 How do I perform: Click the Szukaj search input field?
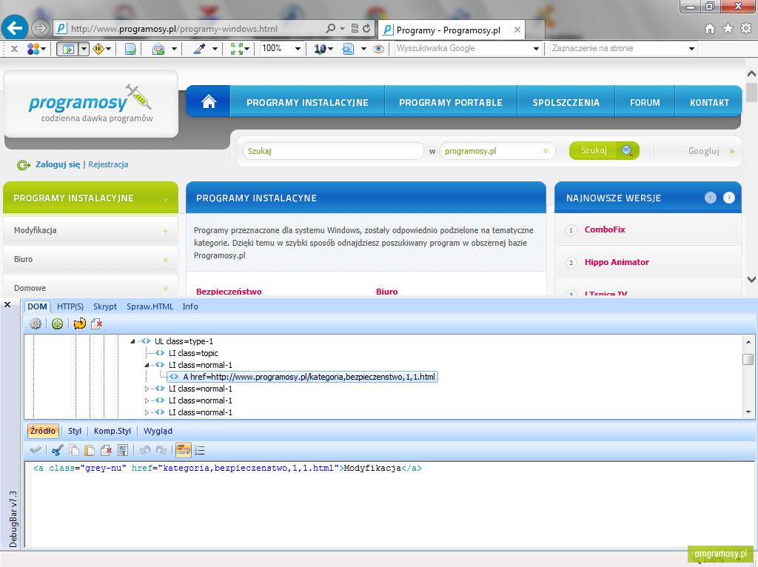[333, 151]
